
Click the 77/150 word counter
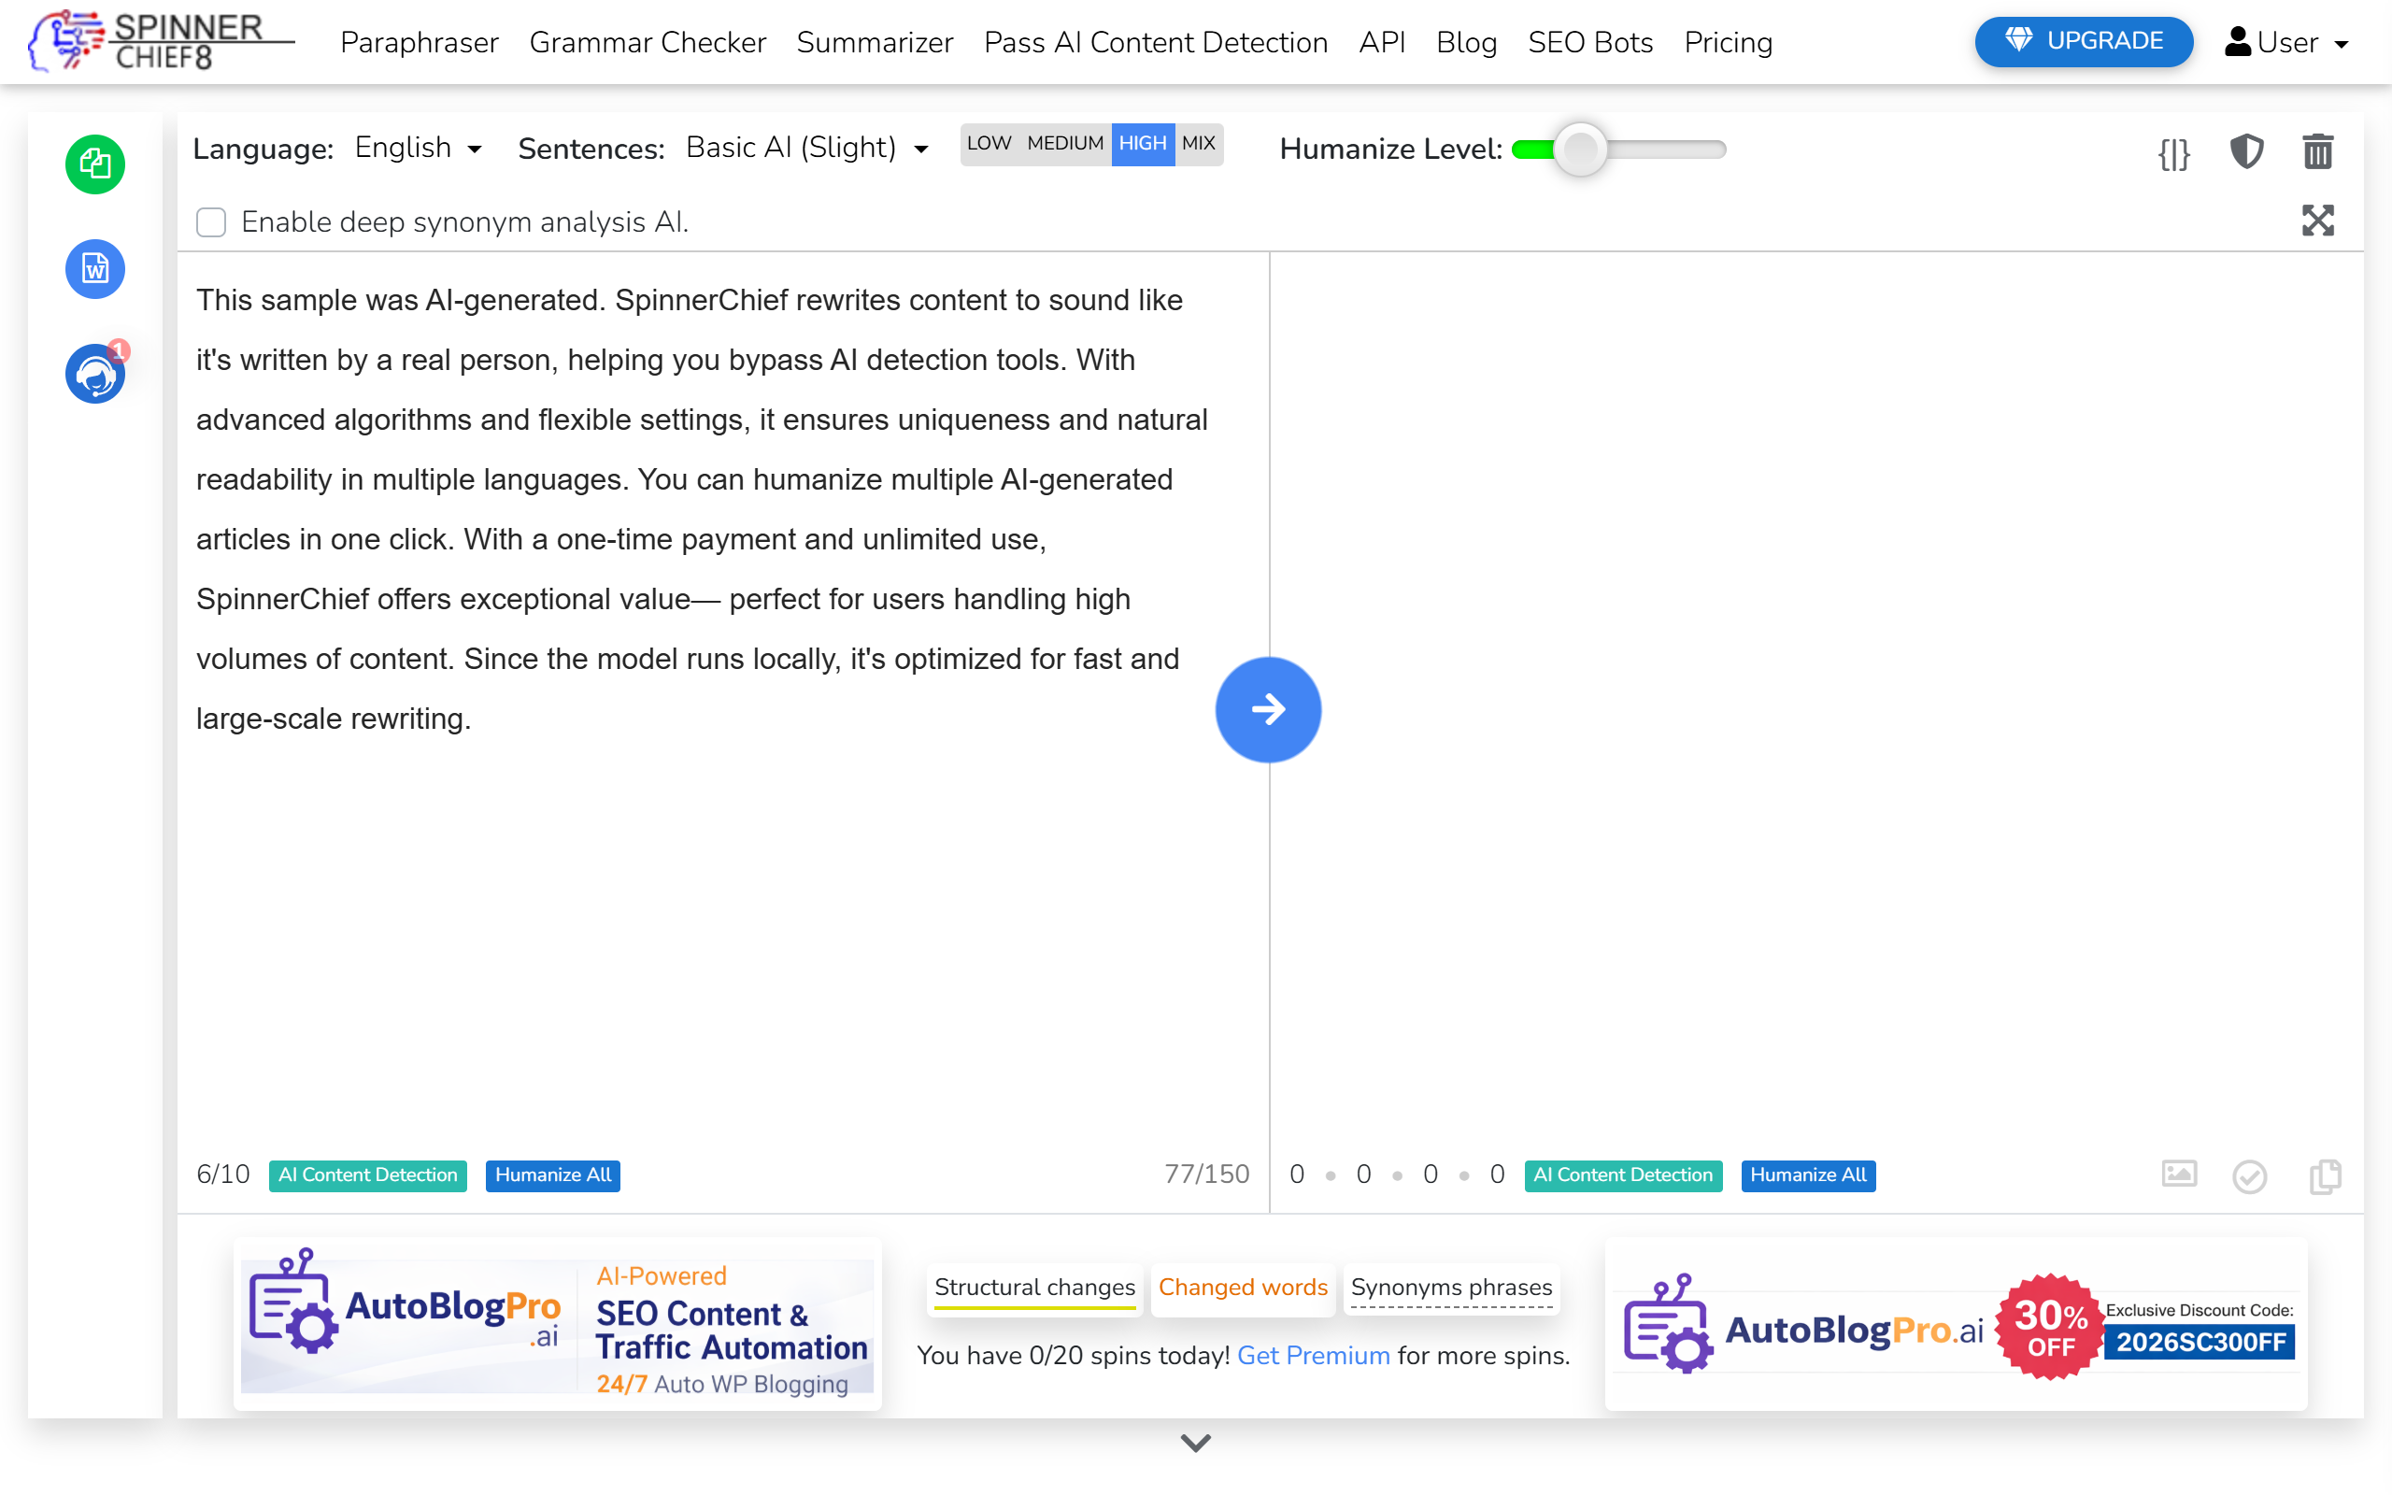coord(1207,1174)
